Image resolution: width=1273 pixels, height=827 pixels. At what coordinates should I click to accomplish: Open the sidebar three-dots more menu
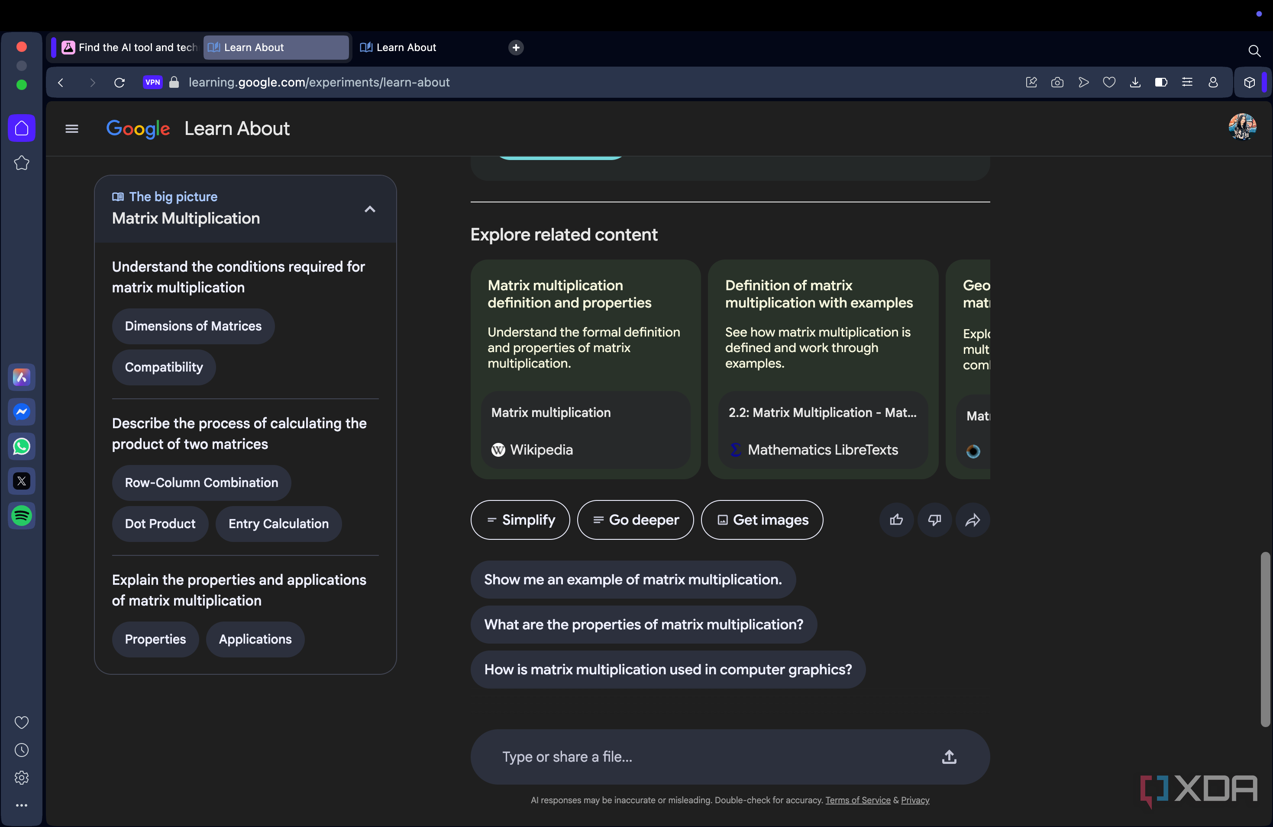coord(21,805)
